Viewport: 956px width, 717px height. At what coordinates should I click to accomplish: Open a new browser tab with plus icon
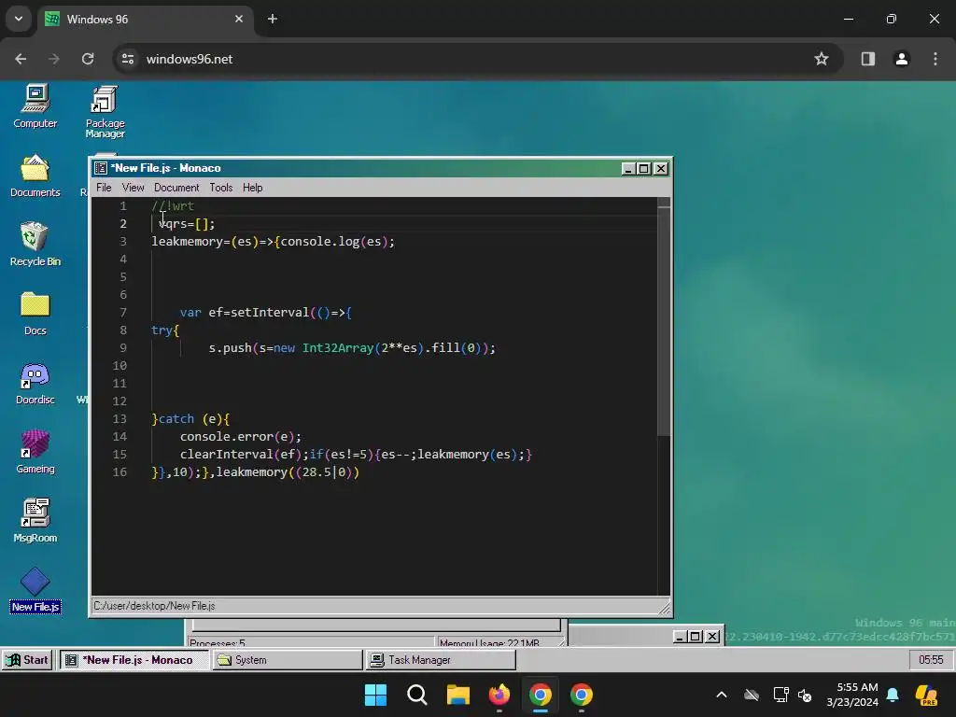coord(273,19)
